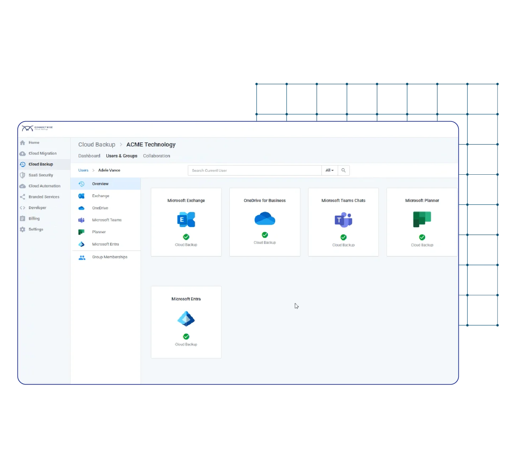This screenshot has height=469, width=511.
Task: Click the Microsoft Planner card title
Action: point(422,201)
